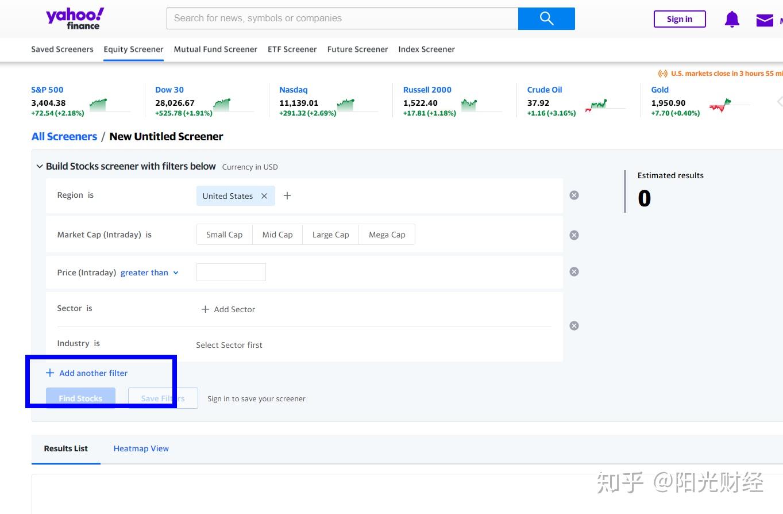Screen dimensions: 783x514
Task: Remove the Sector and Industry filter row
Action: 574,326
